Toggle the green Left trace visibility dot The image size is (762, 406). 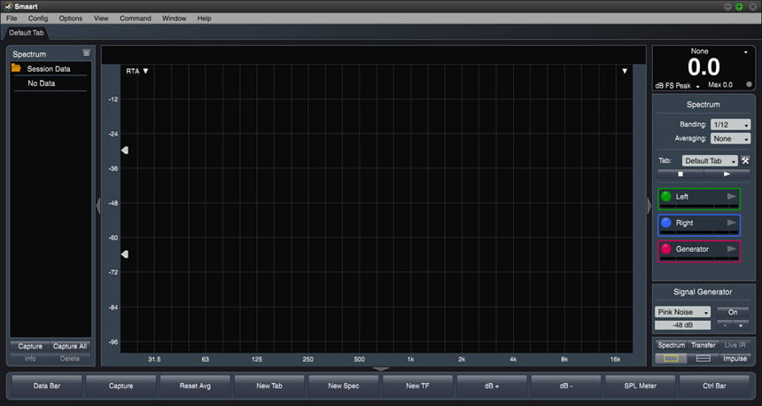[666, 197]
